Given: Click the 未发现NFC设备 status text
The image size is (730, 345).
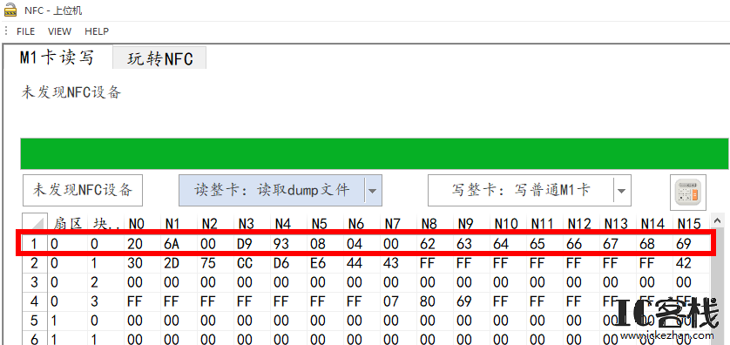Looking at the screenshot, I should pyautogui.click(x=71, y=92).
